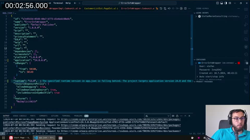The image size is (250, 140).
Task: Open previous revision icon in toolbar
Action: [x=169, y=8]
